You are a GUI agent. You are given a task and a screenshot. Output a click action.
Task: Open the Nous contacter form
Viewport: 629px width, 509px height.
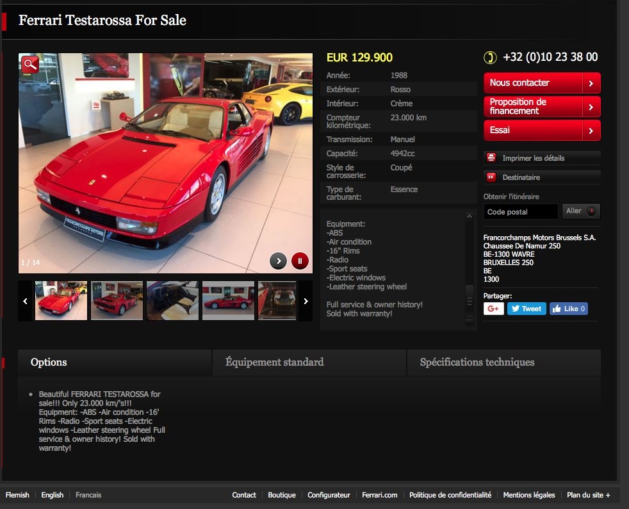coord(542,83)
